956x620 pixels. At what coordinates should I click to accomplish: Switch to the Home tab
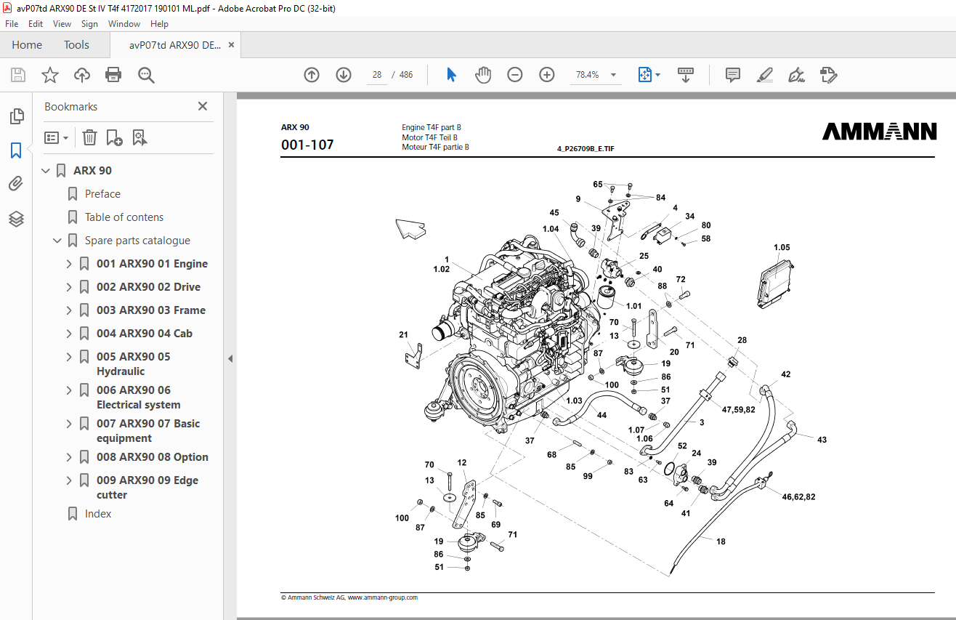click(x=27, y=45)
